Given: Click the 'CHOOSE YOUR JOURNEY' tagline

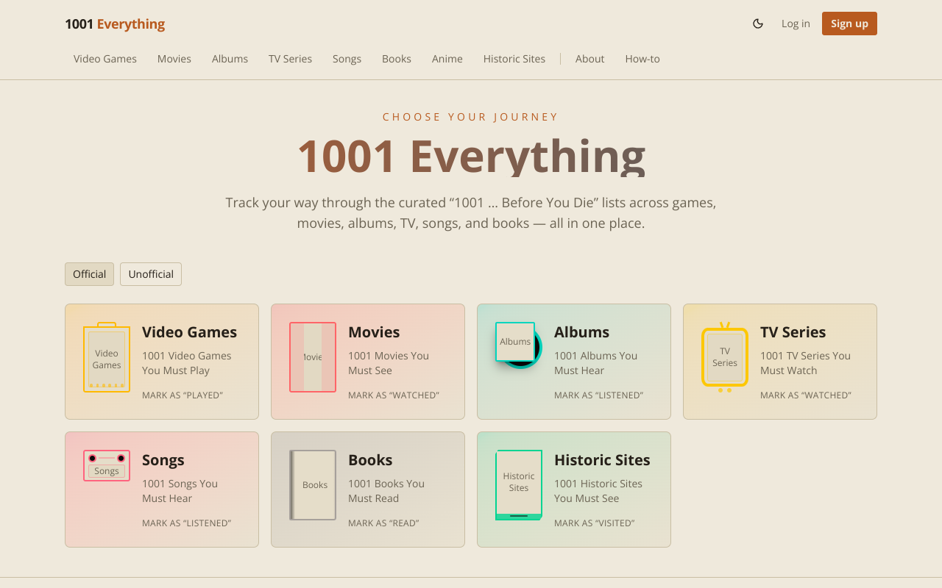Looking at the screenshot, I should tap(471, 117).
